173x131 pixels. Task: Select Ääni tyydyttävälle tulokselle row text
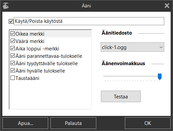(47, 63)
